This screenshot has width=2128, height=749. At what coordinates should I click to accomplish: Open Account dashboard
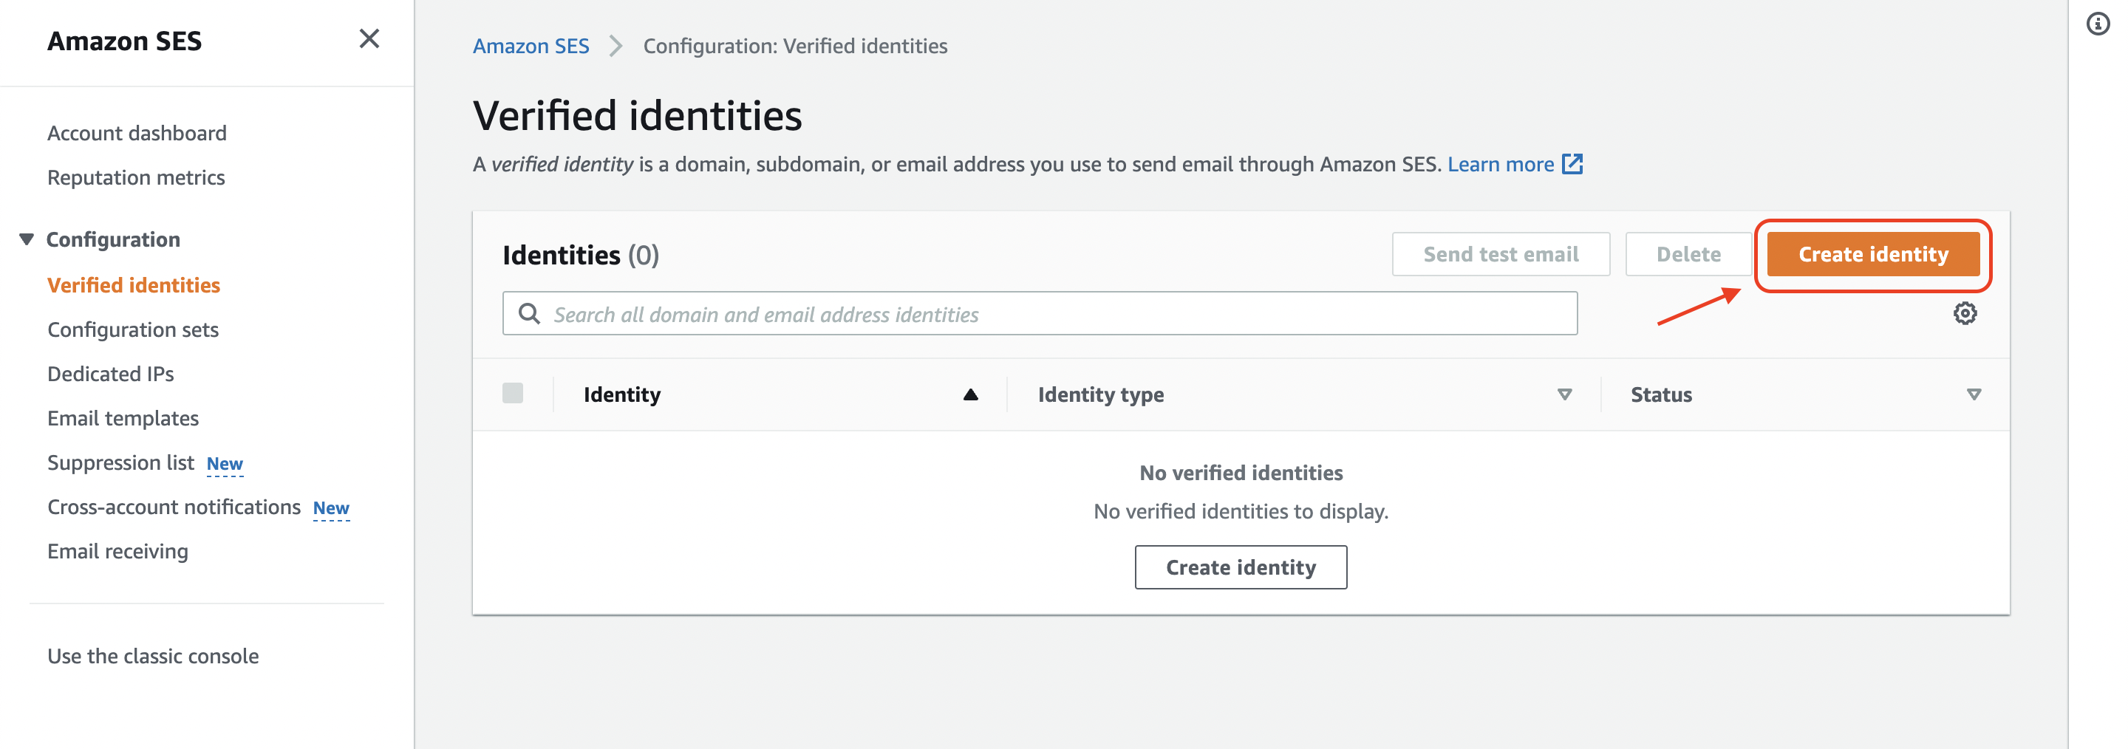[x=137, y=133]
